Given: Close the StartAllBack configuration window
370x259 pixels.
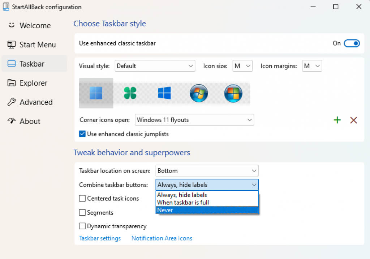Looking at the screenshot, I should pyautogui.click(x=359, y=7).
